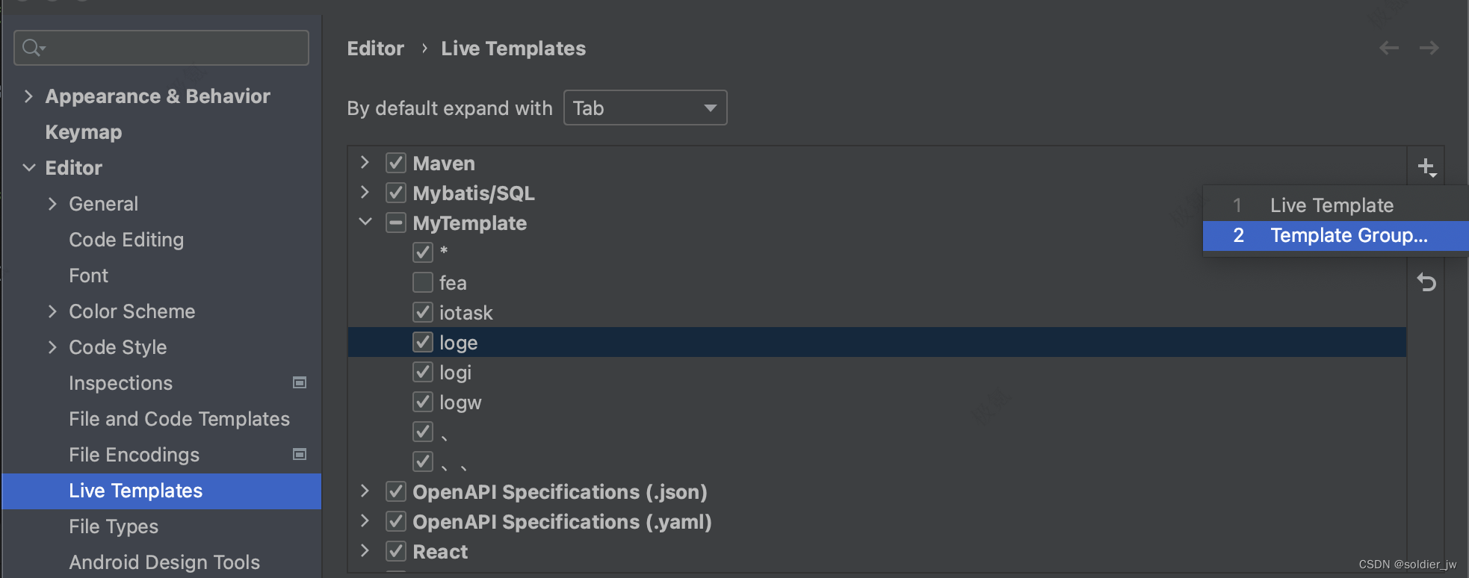1469x578 pixels.
Task: Uncheck the loge template checkbox
Action: (423, 343)
